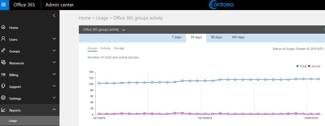The height and width of the screenshot is (126, 325).
Task: Click Home in the breadcrumb
Action: click(x=85, y=18)
